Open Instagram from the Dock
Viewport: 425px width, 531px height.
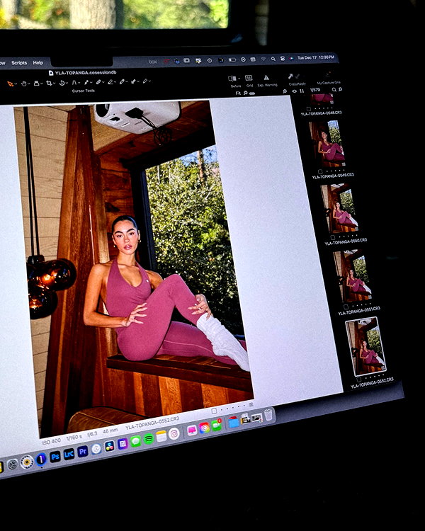pos(174,433)
